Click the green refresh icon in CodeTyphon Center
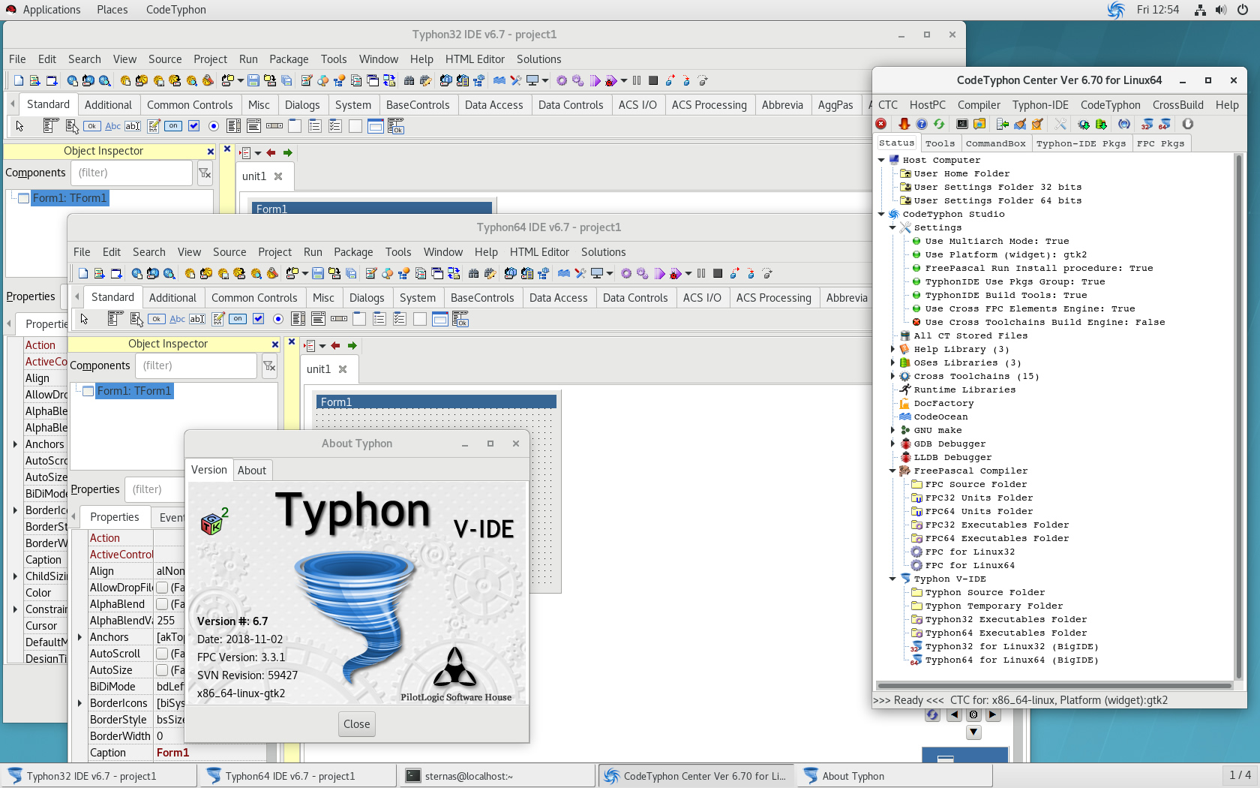 pyautogui.click(x=939, y=125)
